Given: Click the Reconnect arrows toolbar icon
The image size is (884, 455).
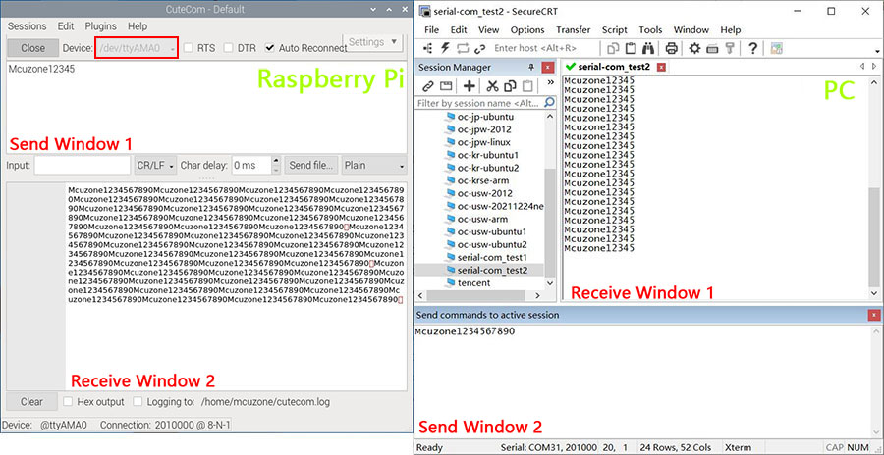Looking at the screenshot, I should click(x=463, y=48).
